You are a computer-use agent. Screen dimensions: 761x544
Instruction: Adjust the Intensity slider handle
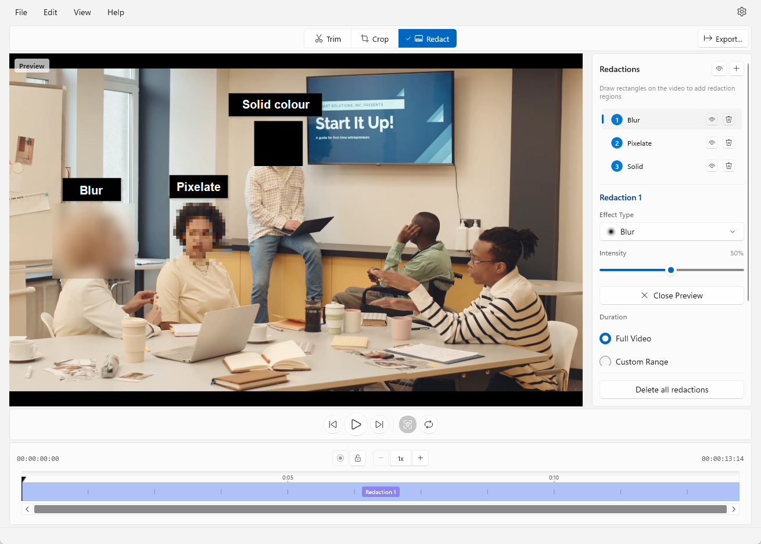point(671,270)
